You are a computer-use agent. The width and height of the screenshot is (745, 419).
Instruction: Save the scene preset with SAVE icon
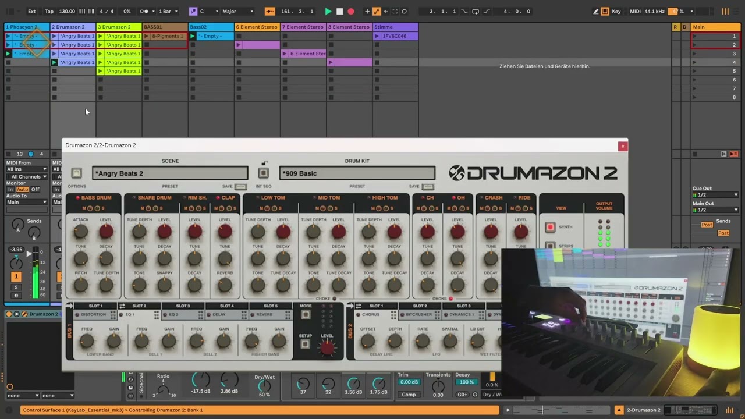(240, 187)
